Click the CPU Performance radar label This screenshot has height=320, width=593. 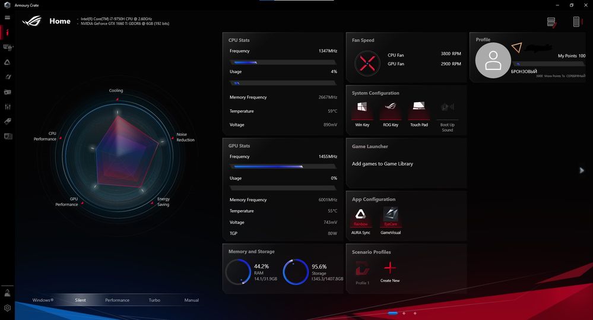coord(45,136)
